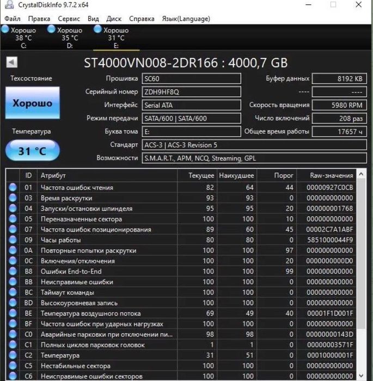Image resolution: width=373 pixels, height=381 pixels.
Task: Click status orb for attribute 04
Action: coord(13,208)
